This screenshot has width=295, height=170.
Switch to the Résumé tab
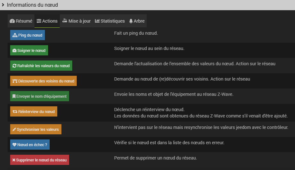(21, 21)
